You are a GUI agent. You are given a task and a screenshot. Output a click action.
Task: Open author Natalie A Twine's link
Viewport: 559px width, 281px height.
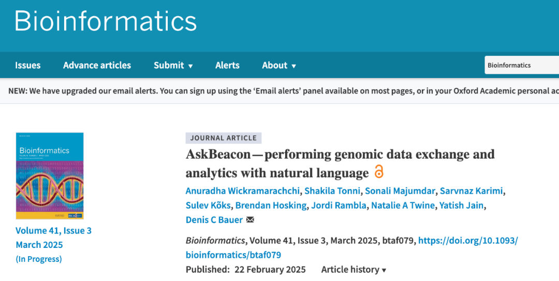coord(403,205)
